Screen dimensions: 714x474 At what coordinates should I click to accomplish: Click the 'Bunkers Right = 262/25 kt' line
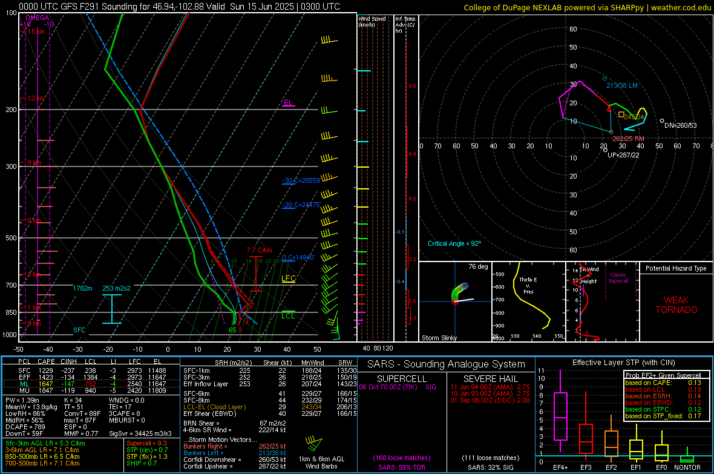[235, 446]
